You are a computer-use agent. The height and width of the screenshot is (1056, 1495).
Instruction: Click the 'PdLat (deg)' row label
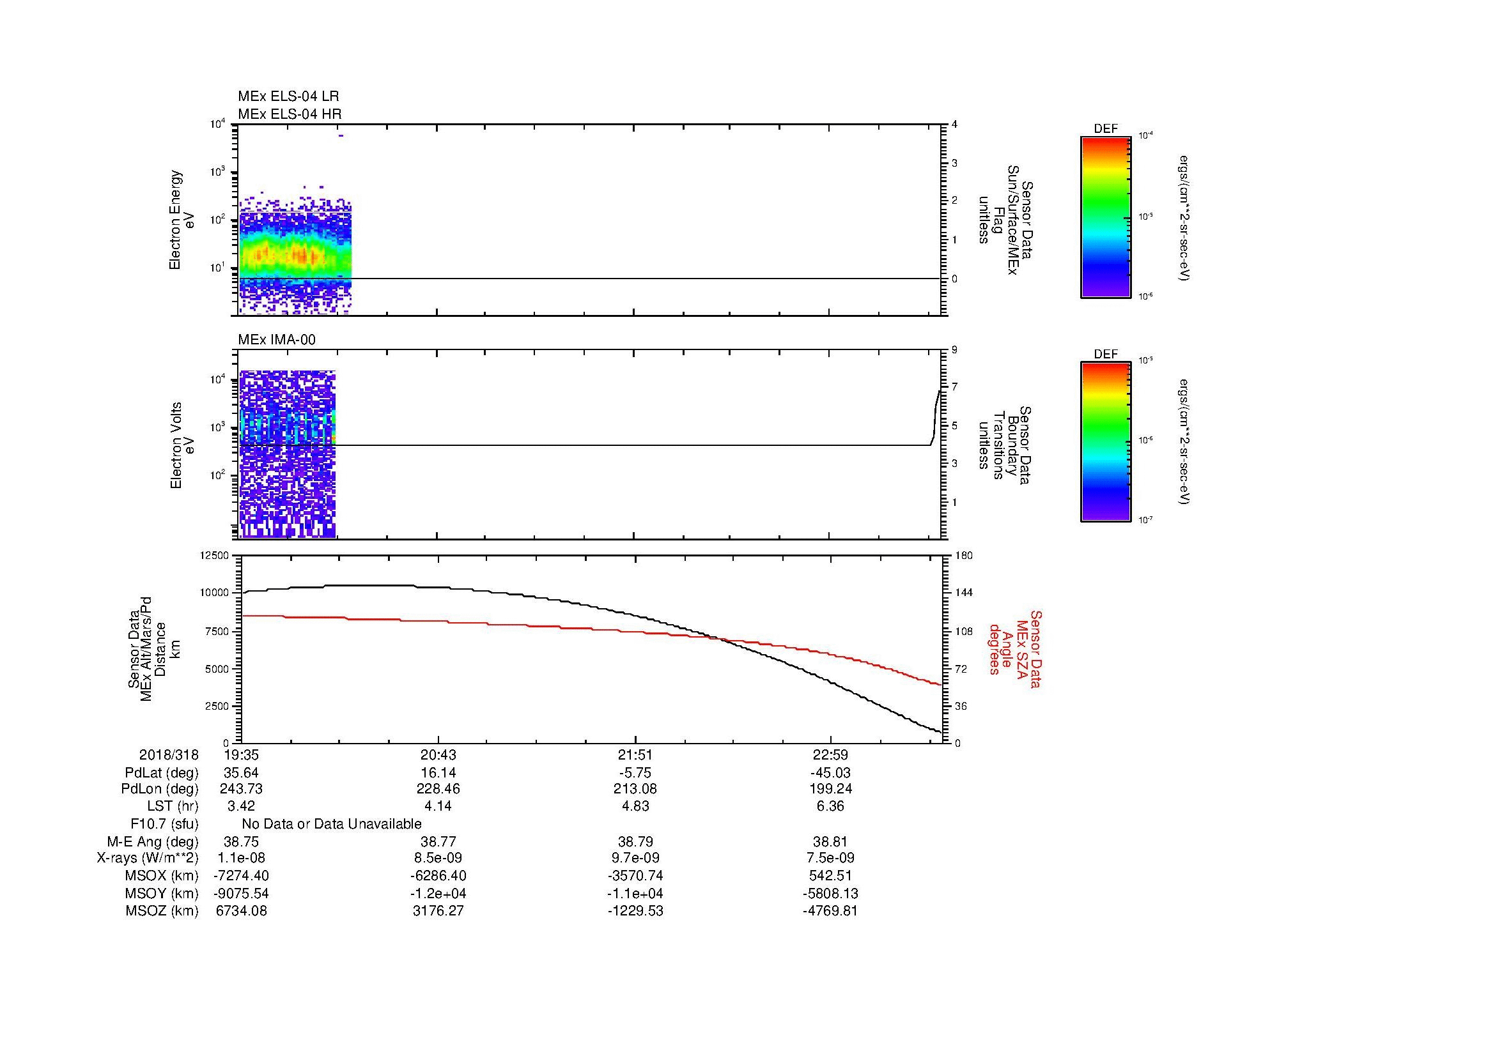(x=162, y=773)
